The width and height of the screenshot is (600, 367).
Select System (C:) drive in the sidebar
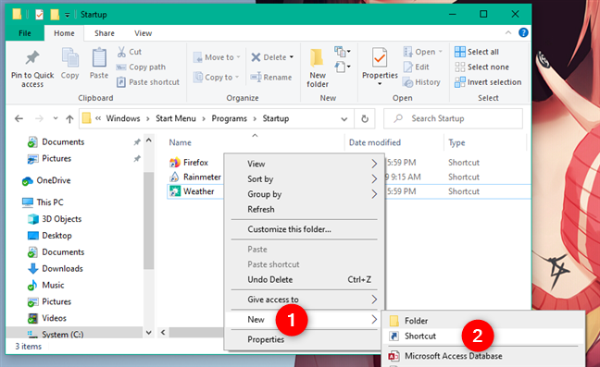pos(56,334)
